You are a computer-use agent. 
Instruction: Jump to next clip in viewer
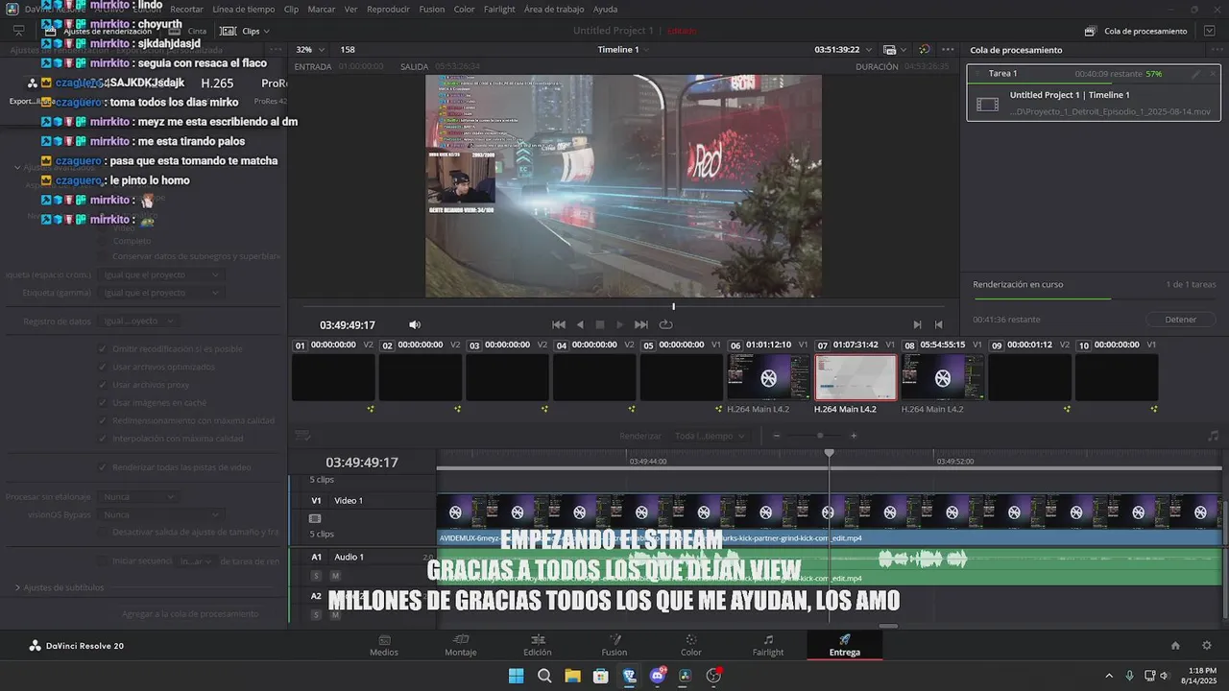pos(917,324)
